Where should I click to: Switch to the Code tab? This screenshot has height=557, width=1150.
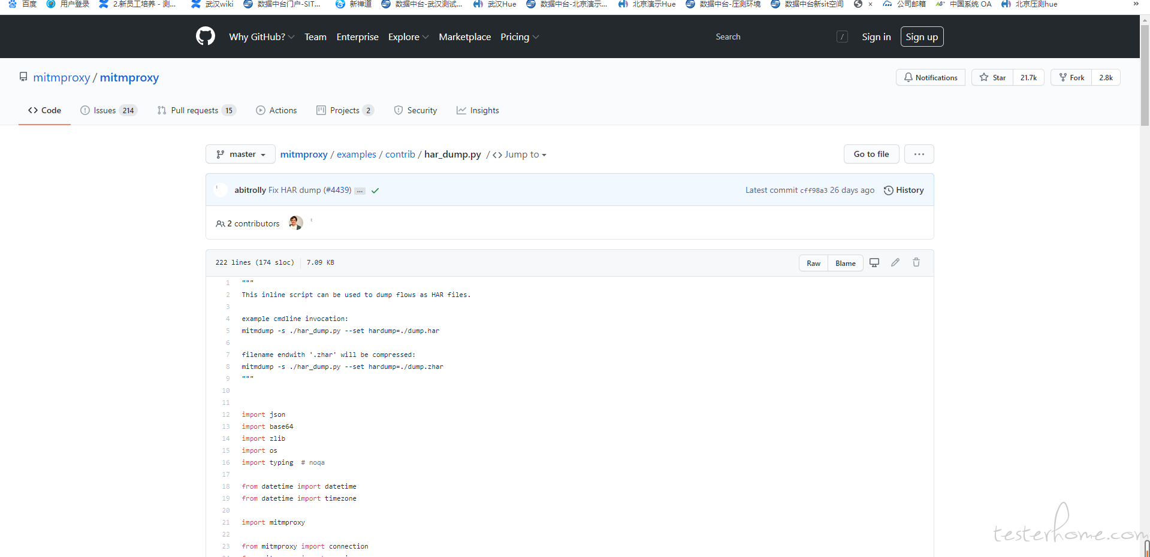click(x=44, y=110)
